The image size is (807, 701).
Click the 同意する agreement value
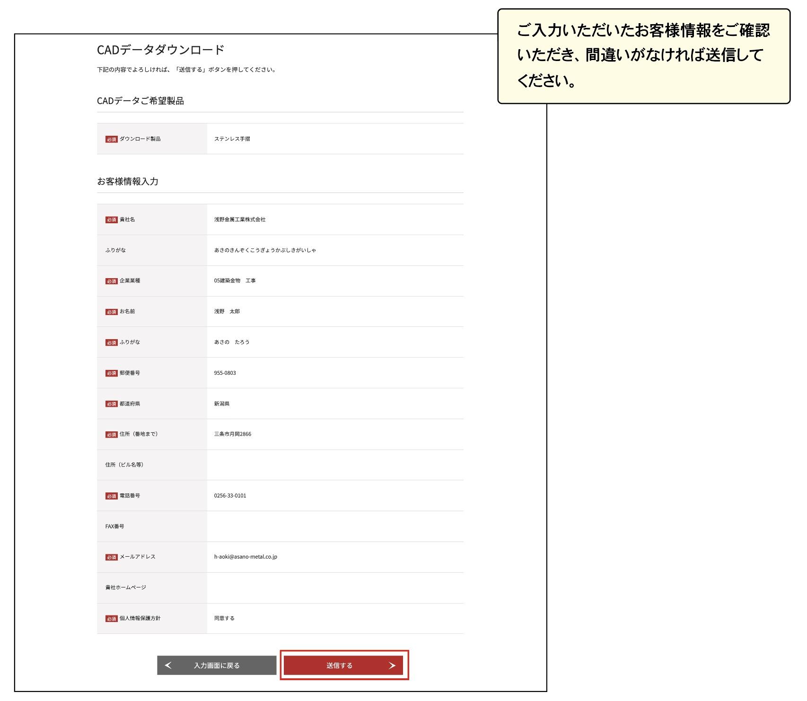[224, 618]
